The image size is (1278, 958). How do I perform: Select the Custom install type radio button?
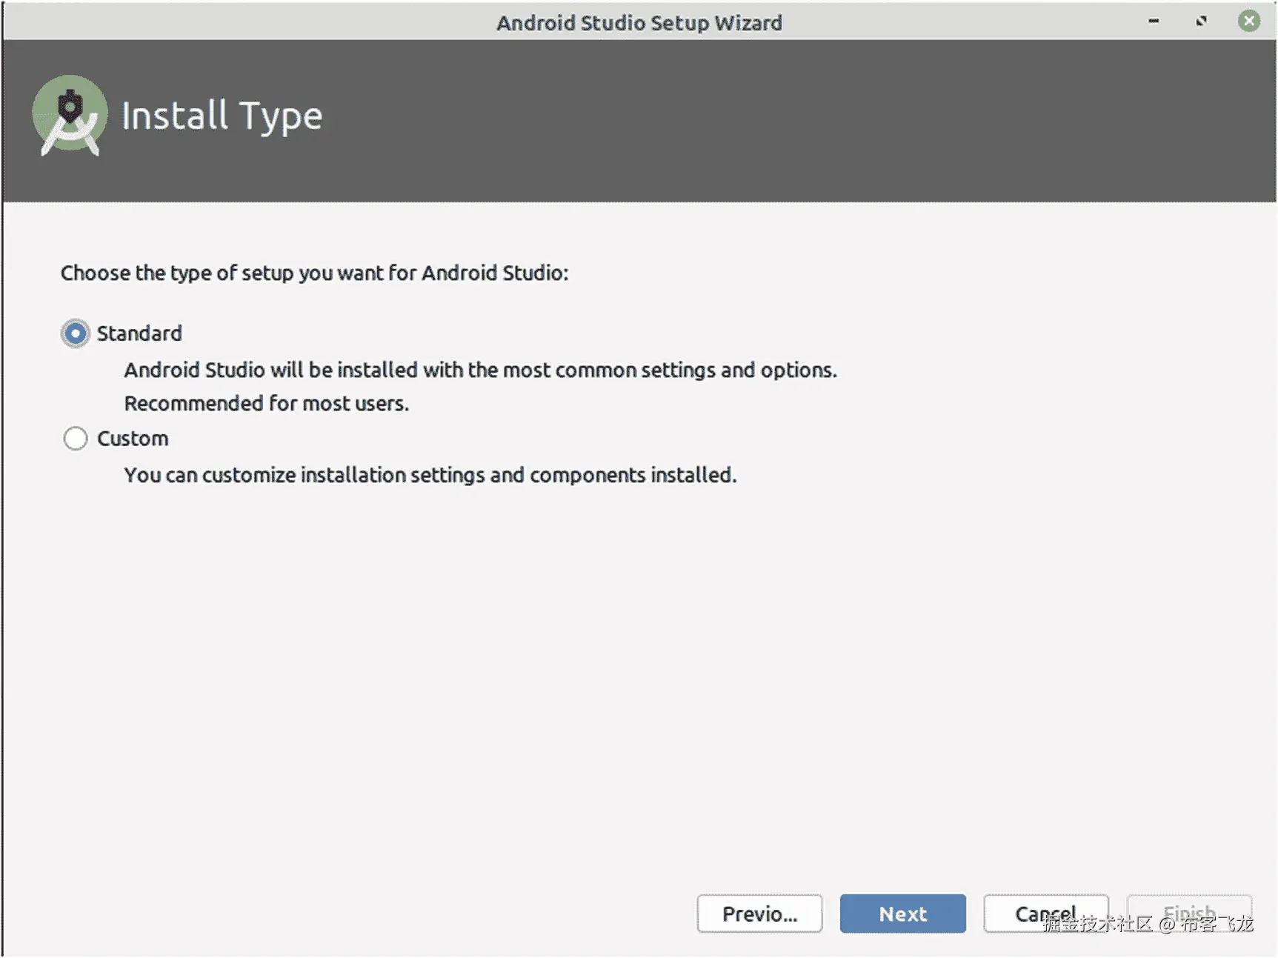pos(76,439)
